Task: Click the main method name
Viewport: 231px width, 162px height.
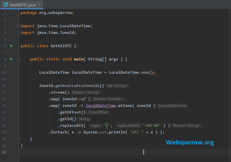Action: pos(79,59)
